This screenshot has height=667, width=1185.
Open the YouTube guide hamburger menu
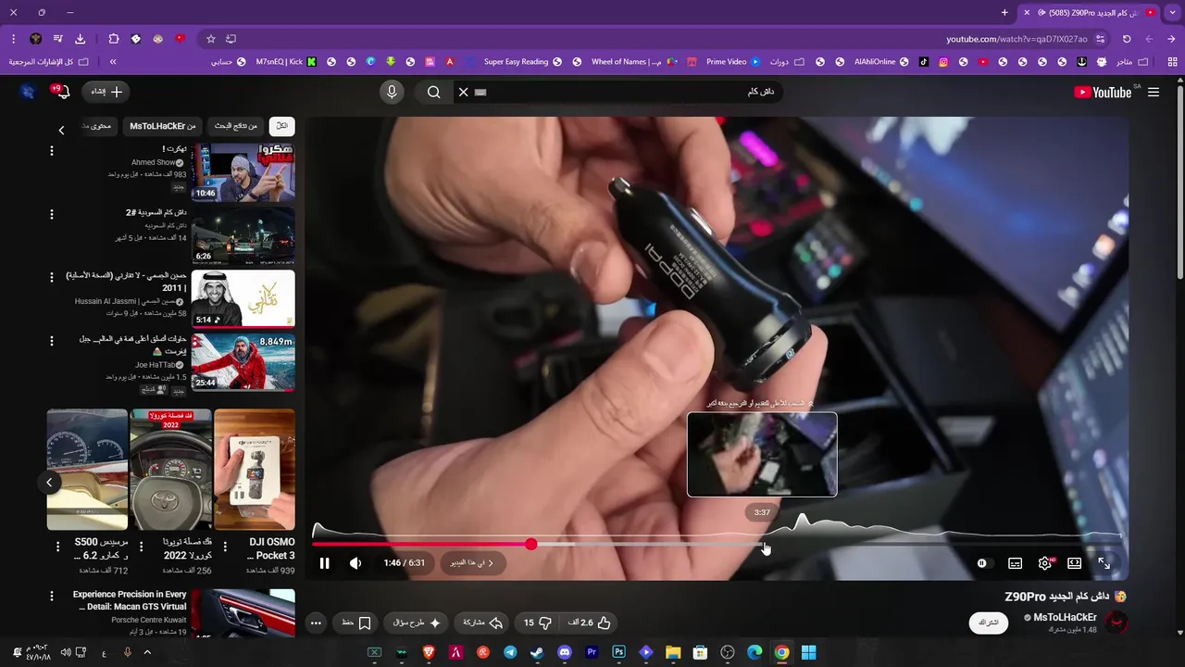click(x=1154, y=92)
